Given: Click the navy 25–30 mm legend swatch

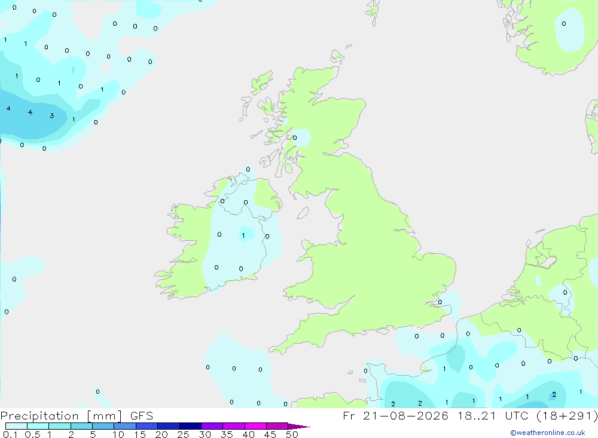Looking at the screenshot, I should pos(190,426).
